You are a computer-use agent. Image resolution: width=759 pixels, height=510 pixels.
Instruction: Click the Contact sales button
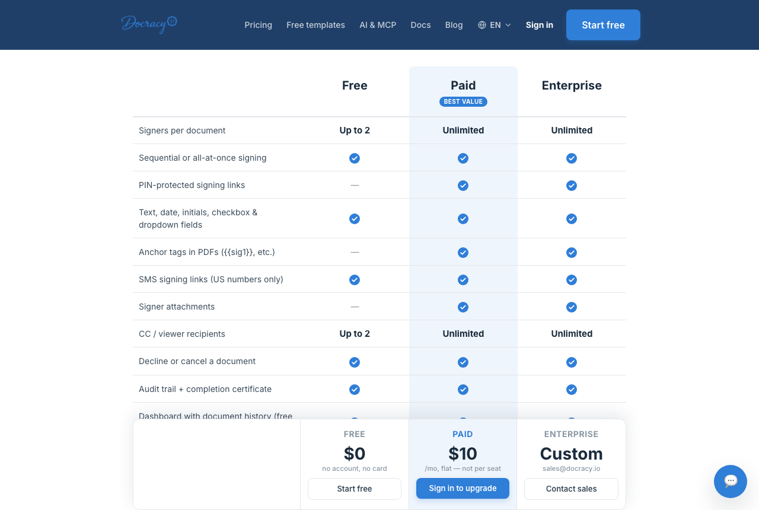pyautogui.click(x=571, y=489)
